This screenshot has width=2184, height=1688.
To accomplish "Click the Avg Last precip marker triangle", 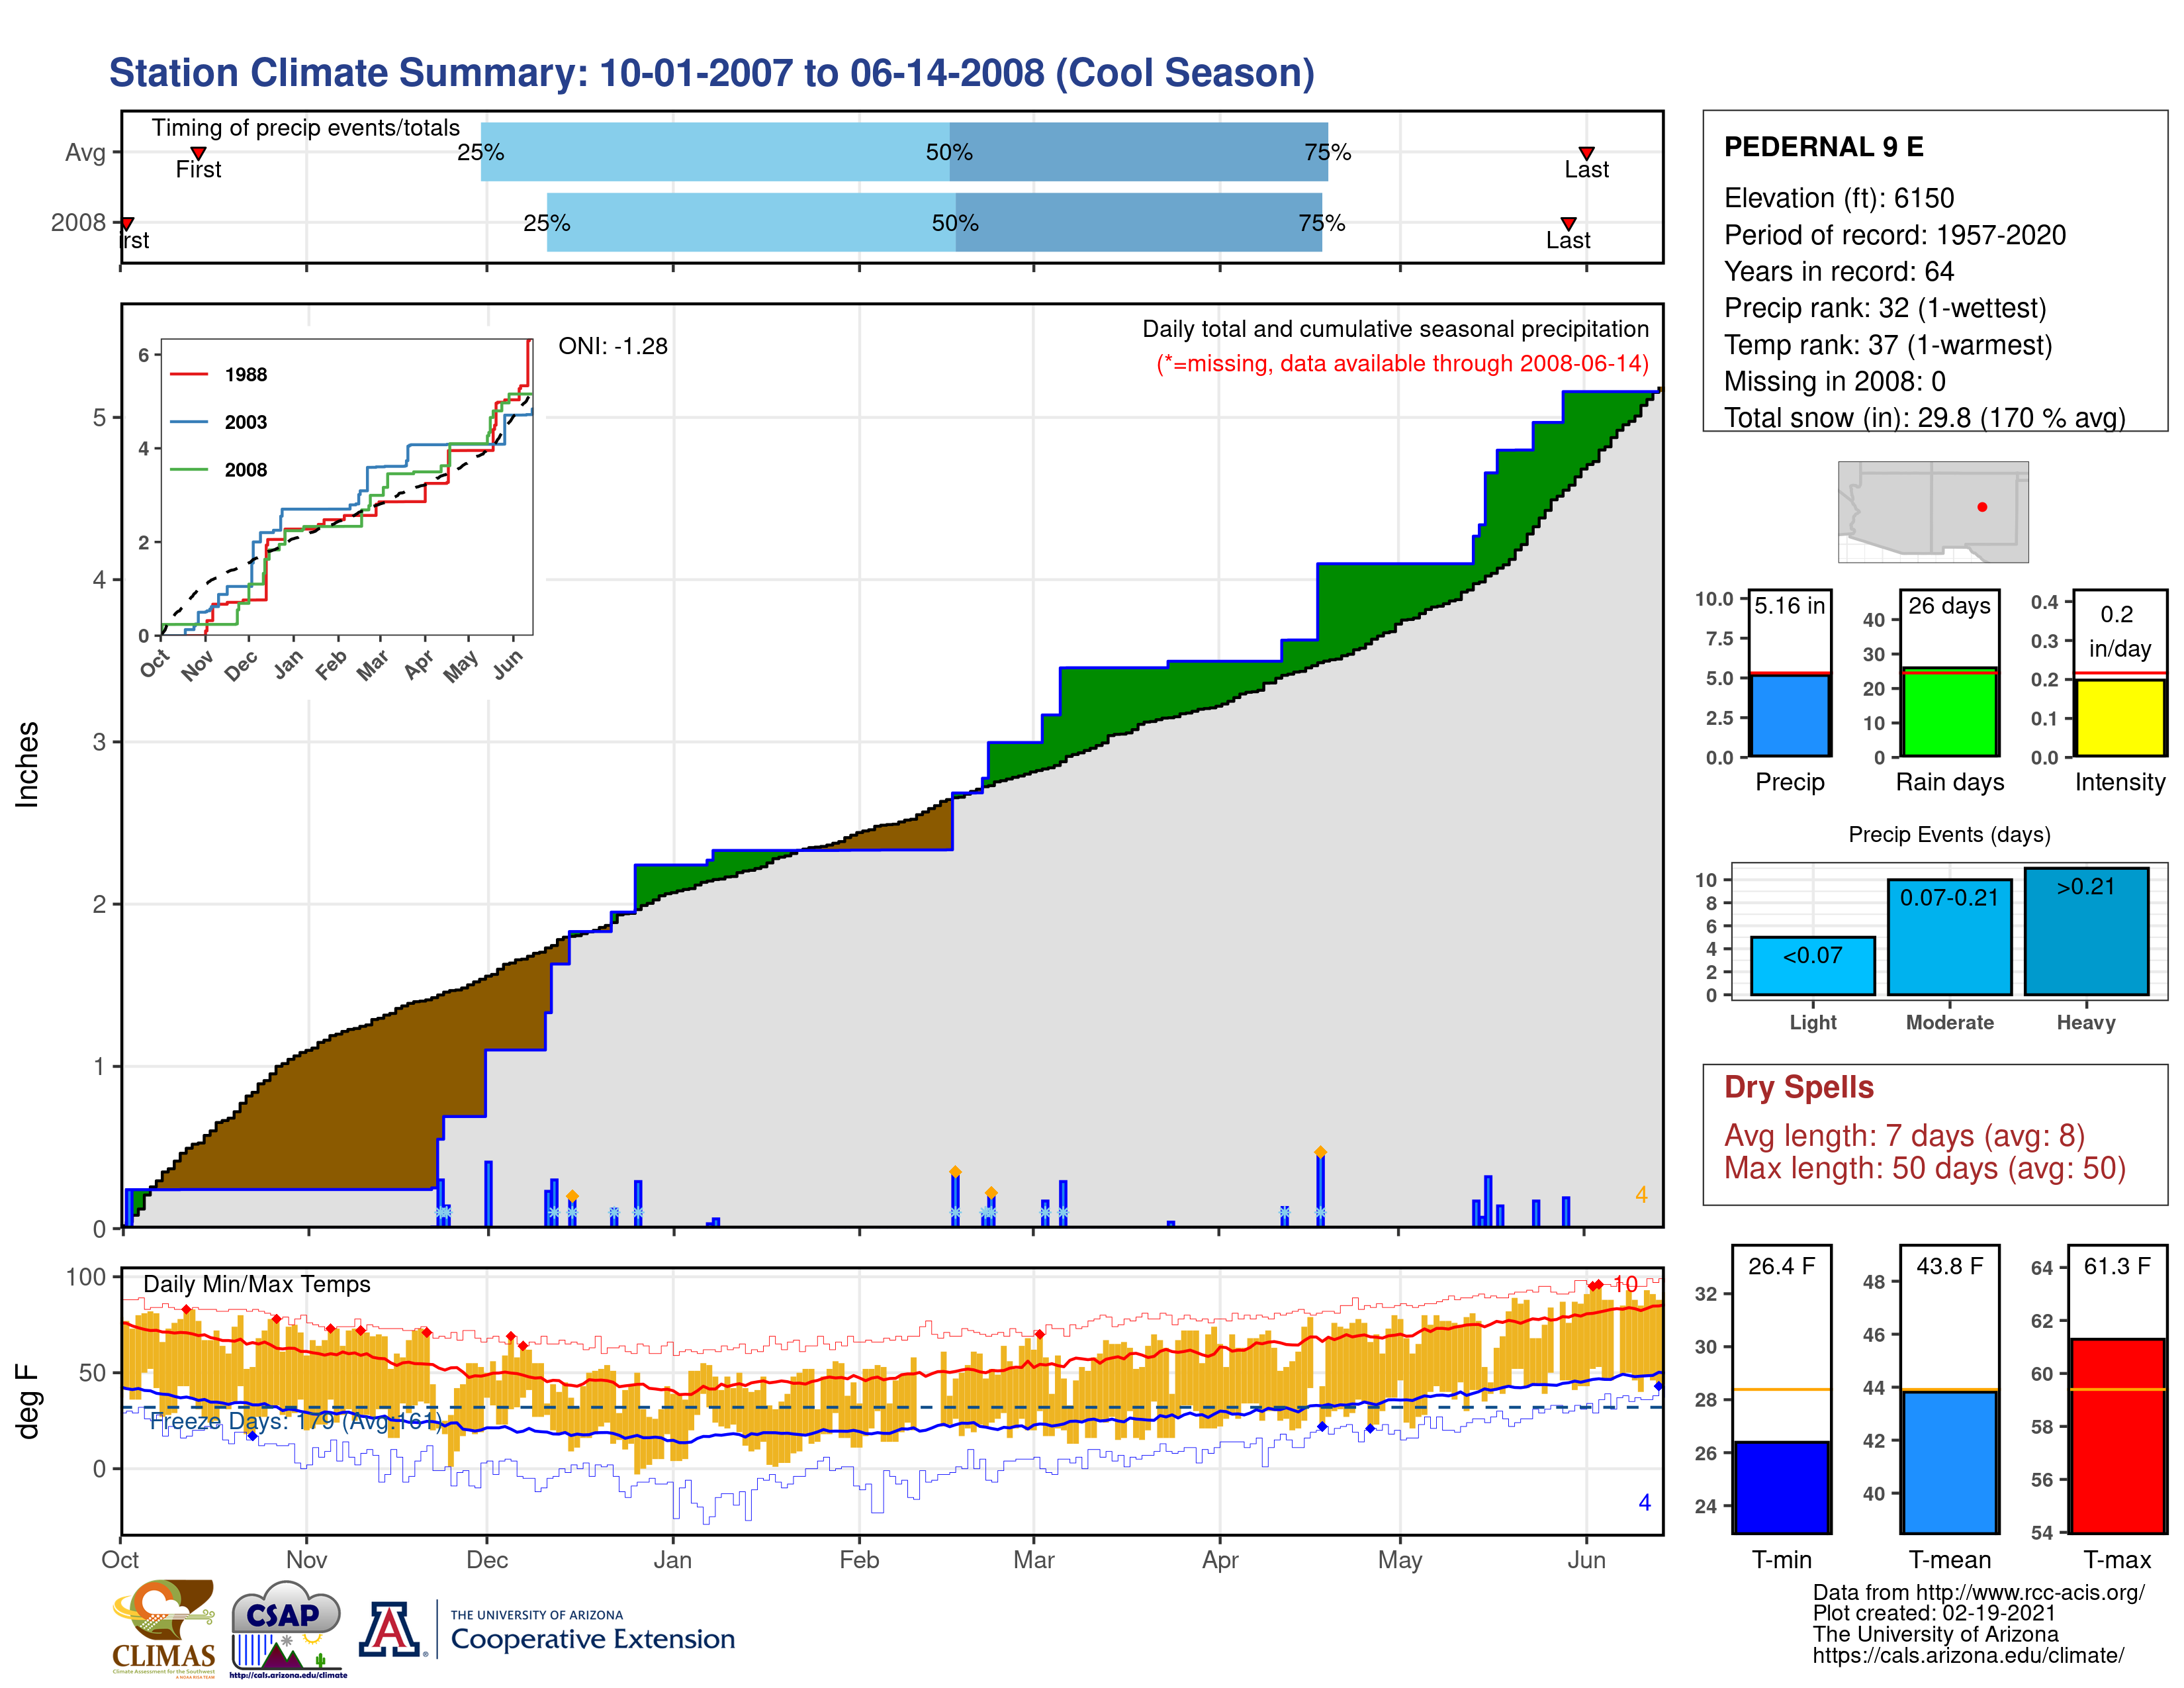I will [x=1586, y=153].
